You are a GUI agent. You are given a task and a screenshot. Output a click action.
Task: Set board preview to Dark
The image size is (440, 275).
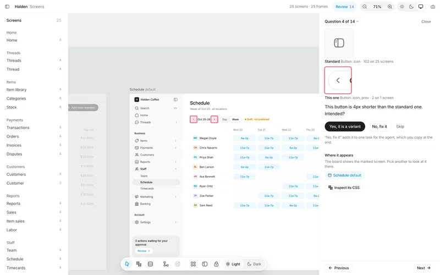254,264
